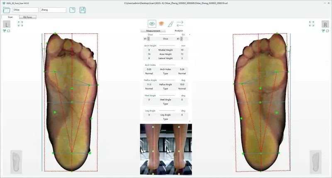Save the scan with the floppy disk icon
This screenshot has width=332, height=178.
[83, 10]
